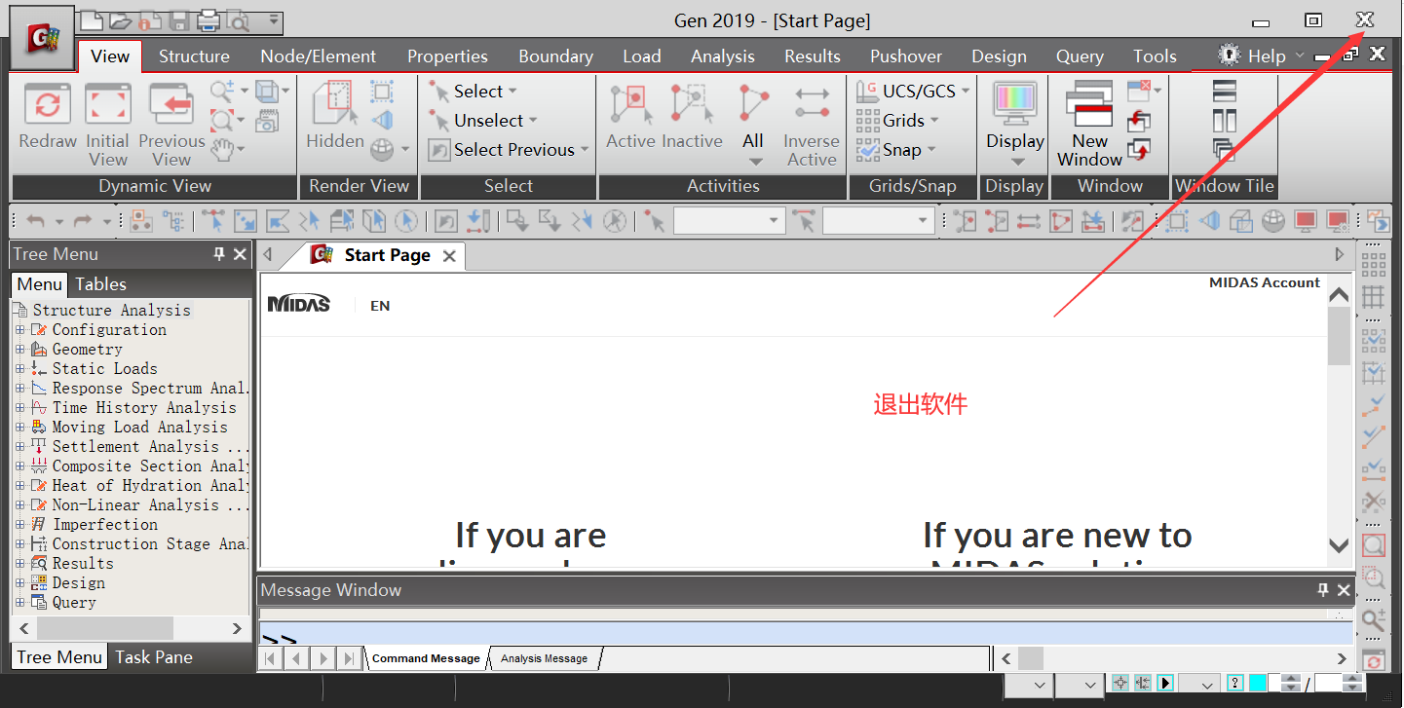The image size is (1404, 708).
Task: Toggle the play arrow button in status bar
Action: pos(1165,684)
